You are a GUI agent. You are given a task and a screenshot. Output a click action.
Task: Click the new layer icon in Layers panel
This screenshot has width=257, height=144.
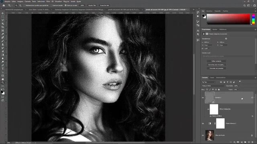(x=249, y=142)
